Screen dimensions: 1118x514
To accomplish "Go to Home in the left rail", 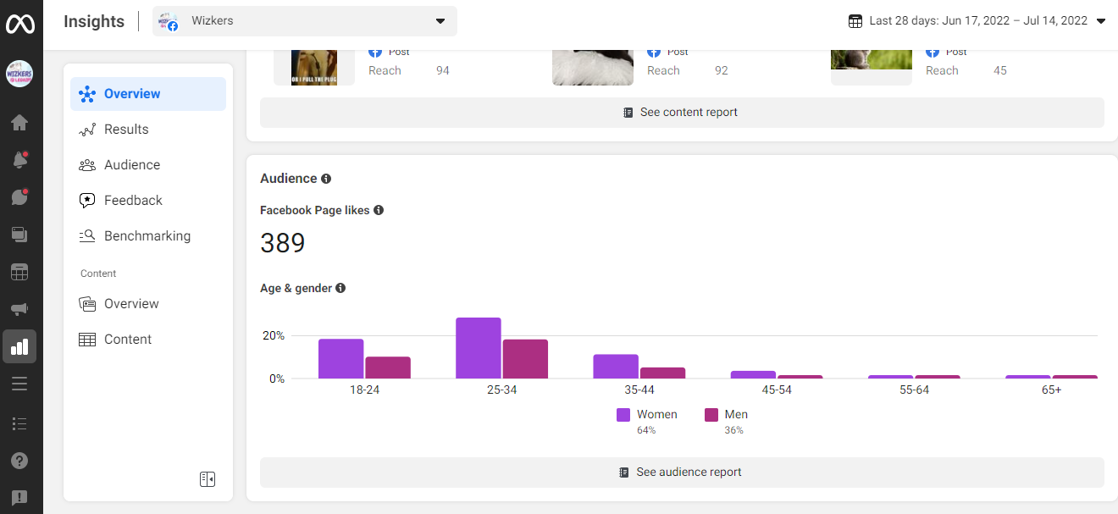I will point(19,123).
